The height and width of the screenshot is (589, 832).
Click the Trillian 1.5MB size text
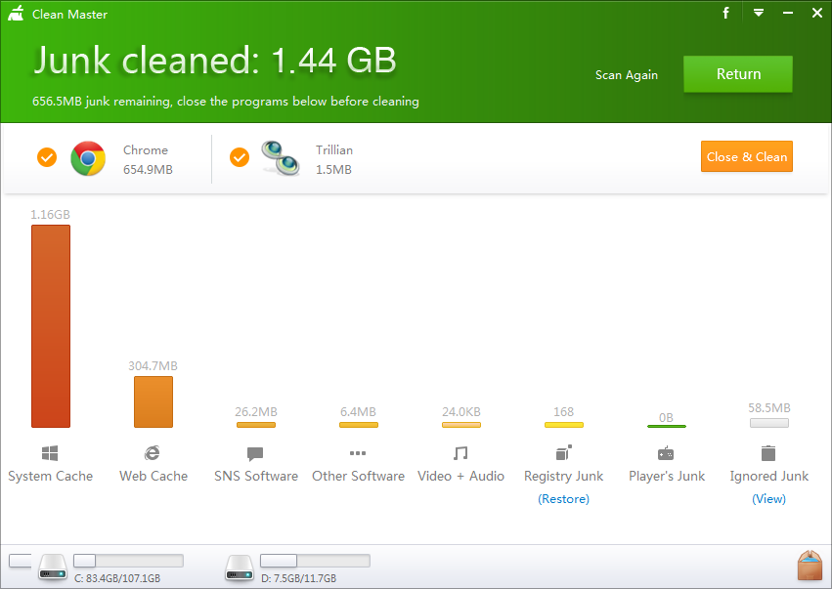click(333, 170)
